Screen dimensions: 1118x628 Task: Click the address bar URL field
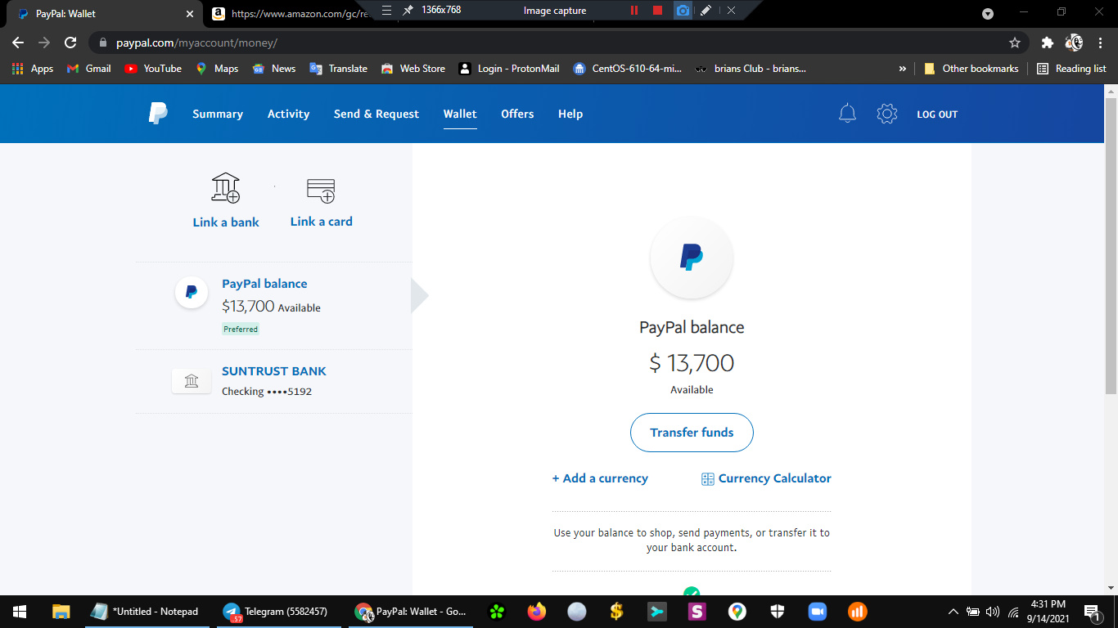click(491, 43)
